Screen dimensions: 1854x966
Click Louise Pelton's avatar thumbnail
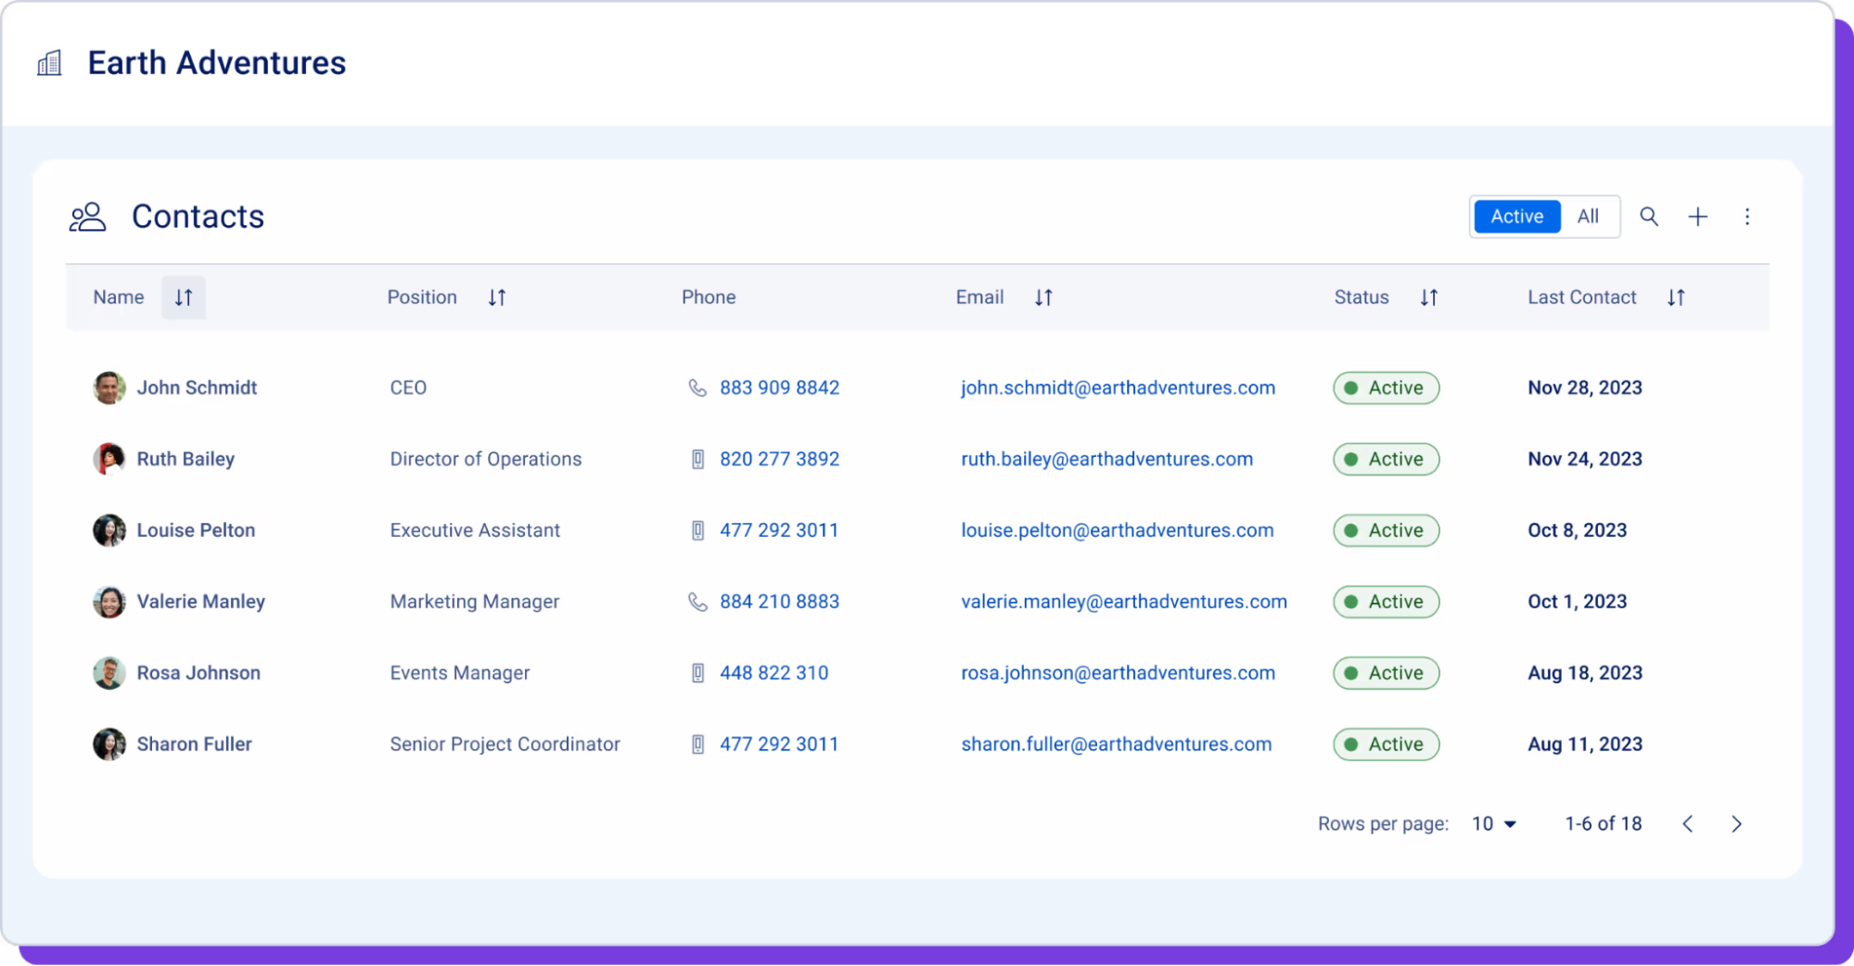(109, 530)
